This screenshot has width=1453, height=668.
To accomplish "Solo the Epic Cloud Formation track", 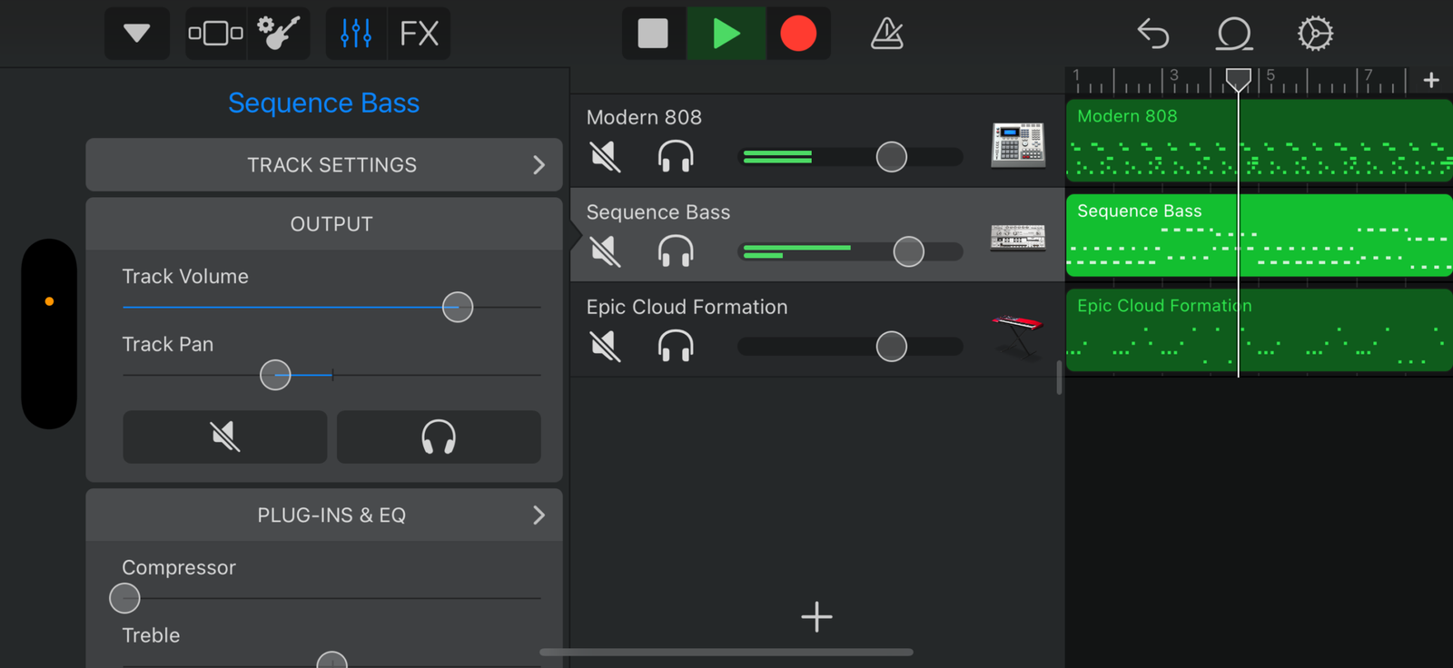I will (676, 346).
